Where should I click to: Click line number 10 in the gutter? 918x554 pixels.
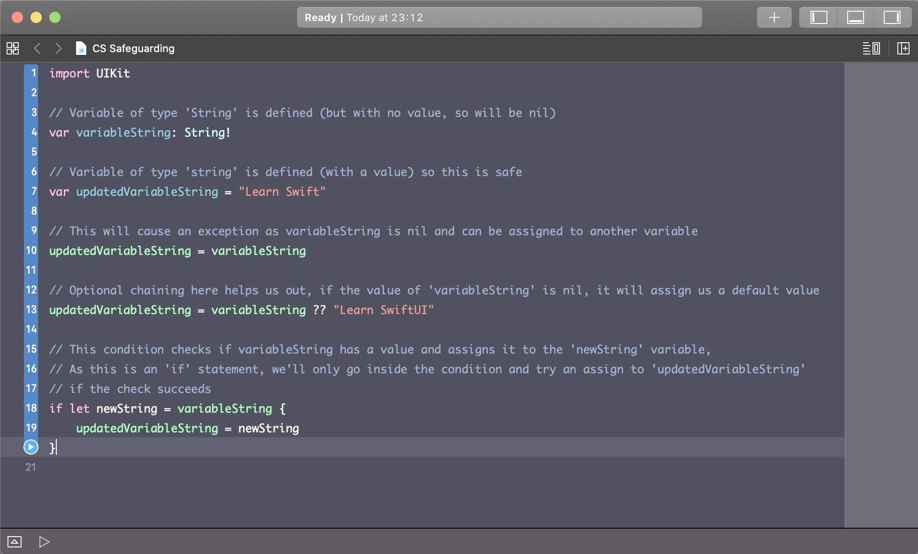coord(31,251)
